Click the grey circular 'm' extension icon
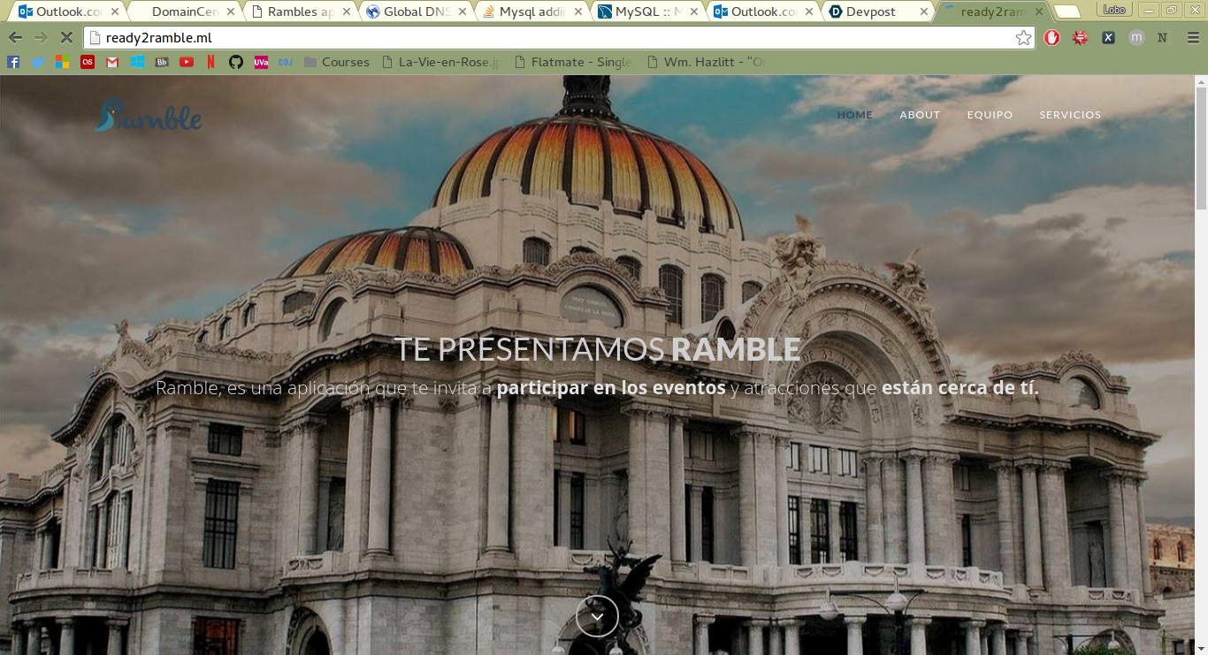Viewport: 1208px width, 655px height. tap(1136, 38)
